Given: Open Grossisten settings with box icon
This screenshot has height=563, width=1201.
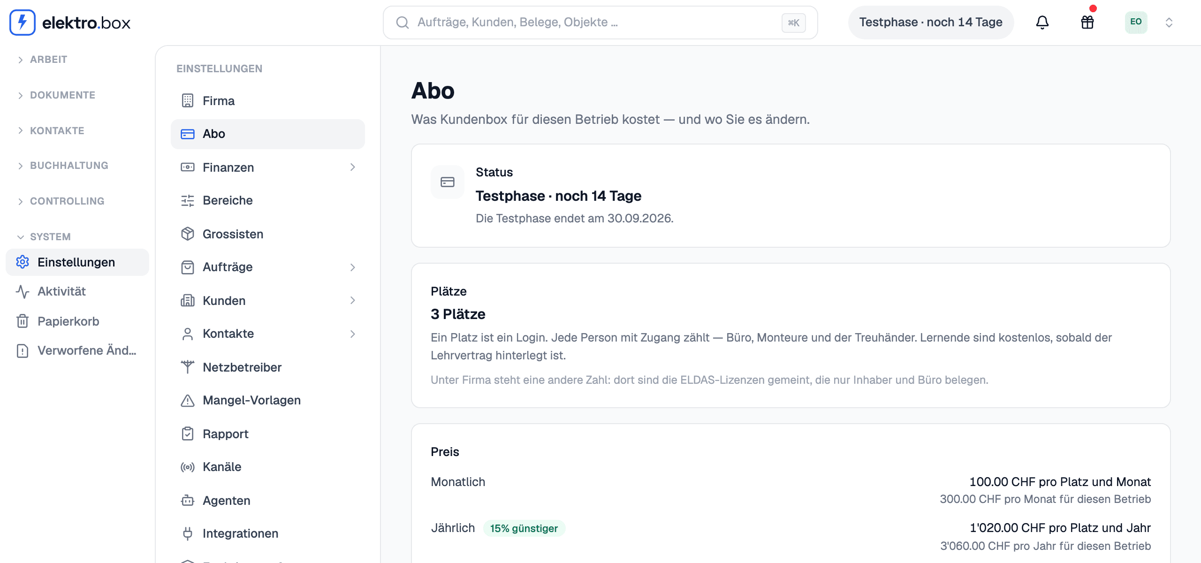Looking at the screenshot, I should click(x=267, y=234).
